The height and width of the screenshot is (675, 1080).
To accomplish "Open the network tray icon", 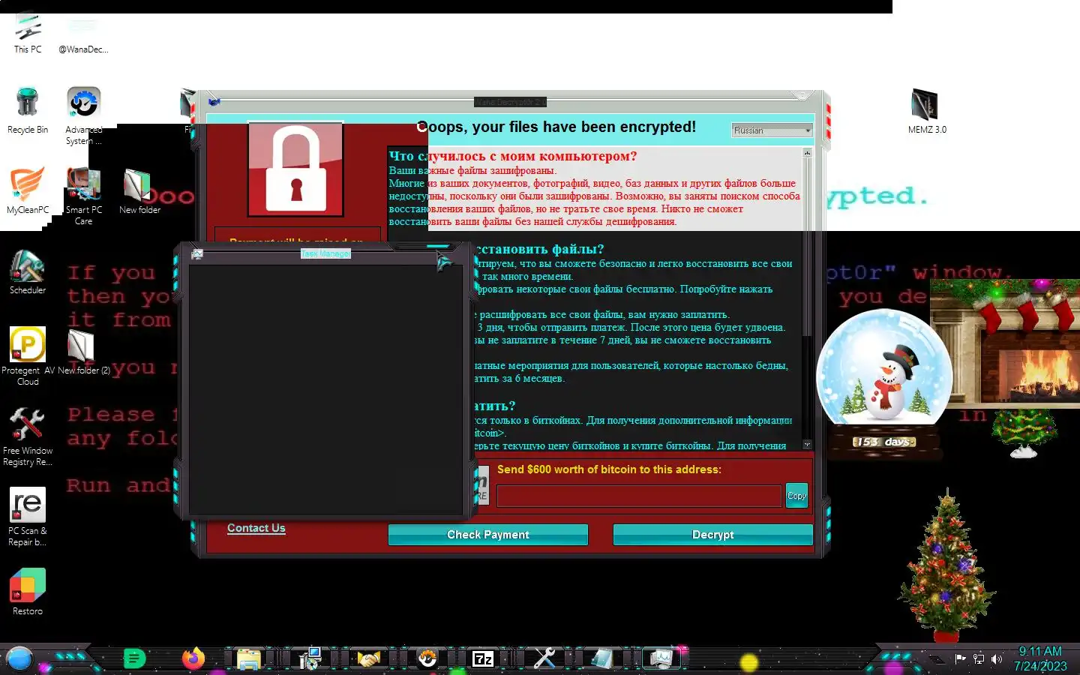I will click(979, 659).
